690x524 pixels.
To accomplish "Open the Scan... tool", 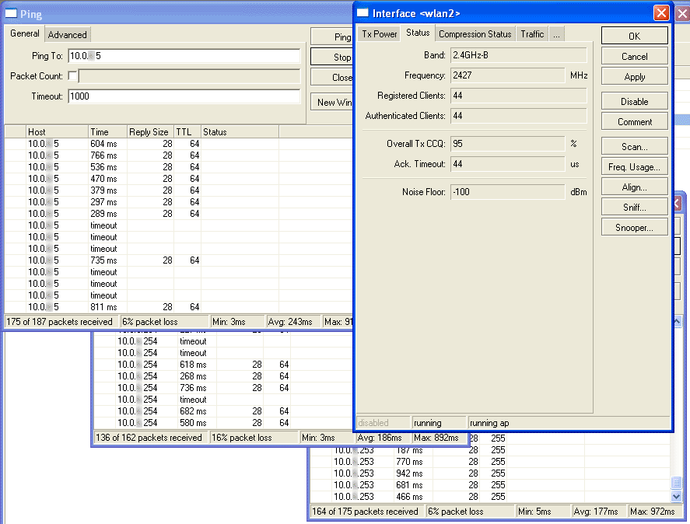I will coord(634,146).
